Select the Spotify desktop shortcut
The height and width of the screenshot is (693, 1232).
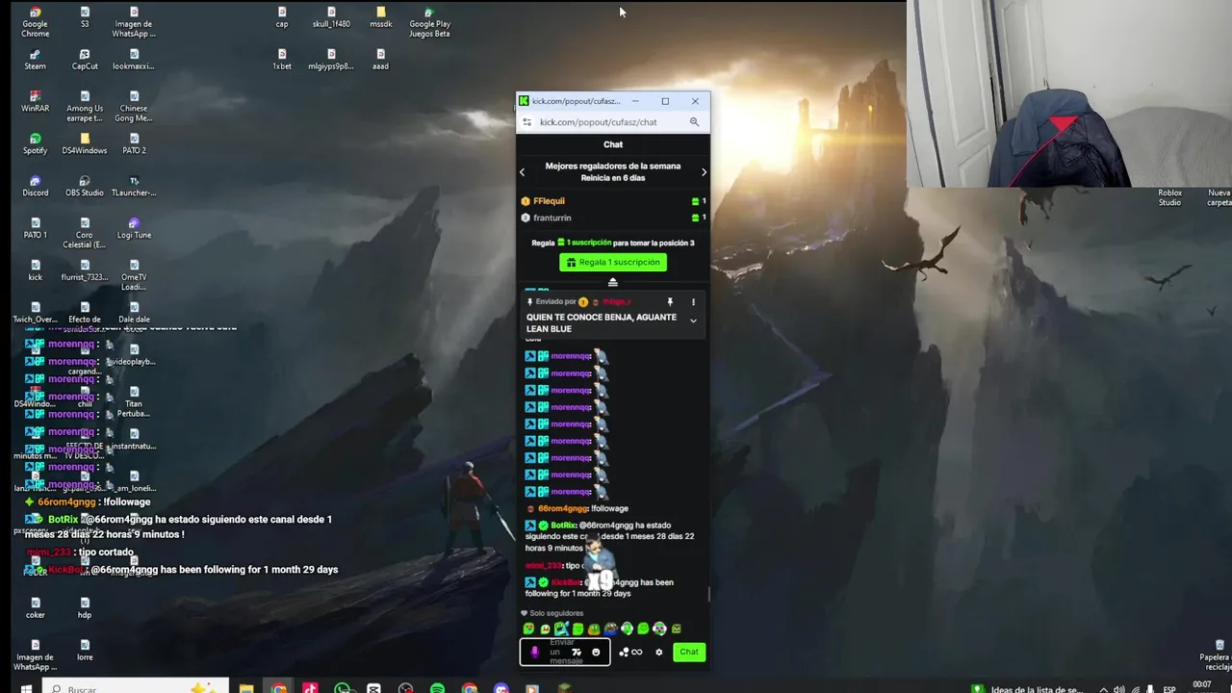[35, 144]
